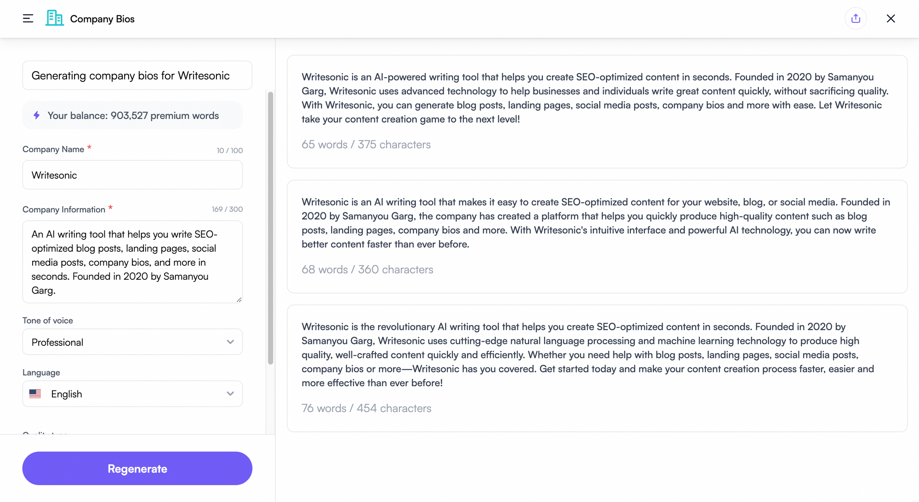Expand the Tone of voice dropdown chevron
Image resolution: width=919 pixels, height=502 pixels.
pyautogui.click(x=230, y=342)
